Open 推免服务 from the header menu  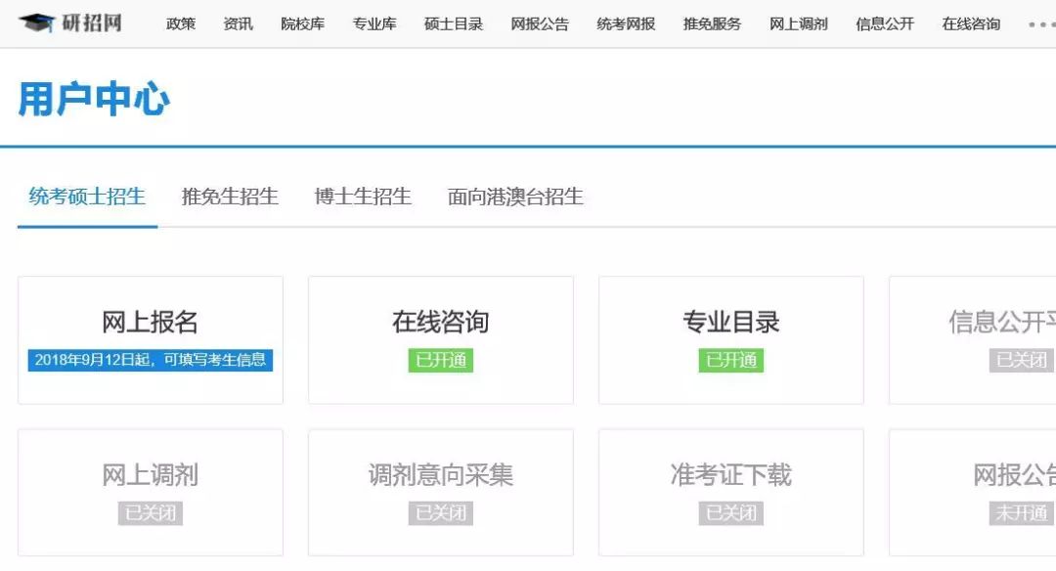(712, 24)
